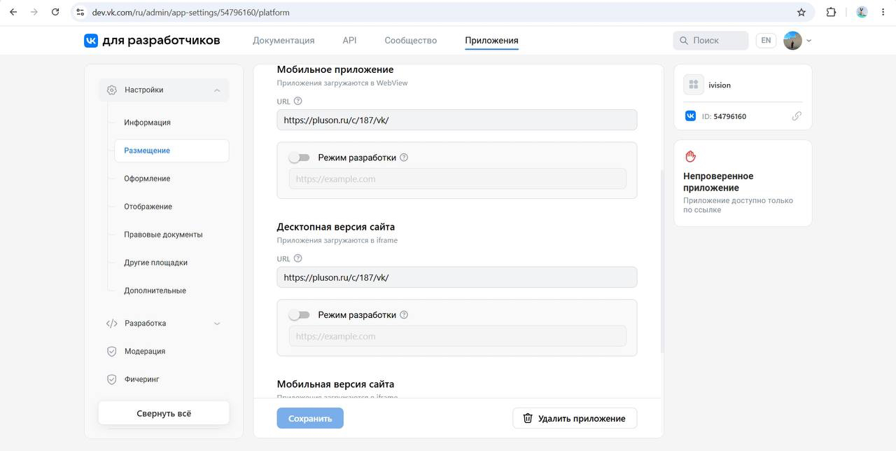Click the settings panel vertical scrollbar
This screenshot has width=896, height=451.
point(661,261)
